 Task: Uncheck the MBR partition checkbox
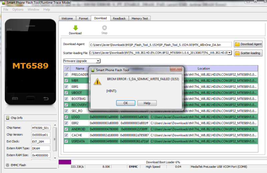(66, 80)
